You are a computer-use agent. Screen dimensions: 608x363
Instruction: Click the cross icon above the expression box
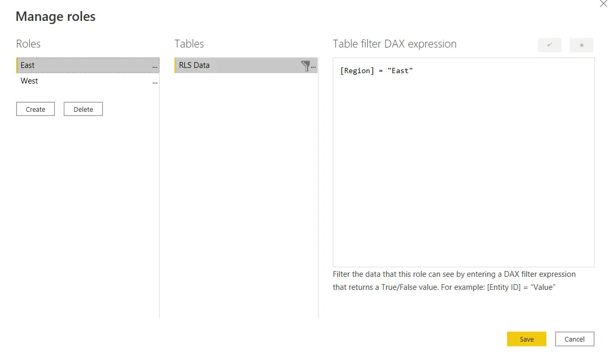(x=581, y=45)
